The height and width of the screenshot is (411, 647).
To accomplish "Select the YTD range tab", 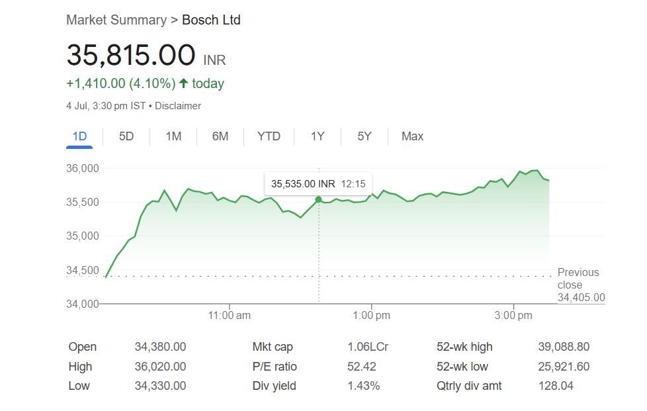I will pyautogui.click(x=269, y=136).
